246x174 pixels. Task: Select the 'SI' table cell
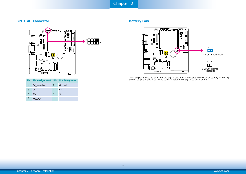coord(68,94)
